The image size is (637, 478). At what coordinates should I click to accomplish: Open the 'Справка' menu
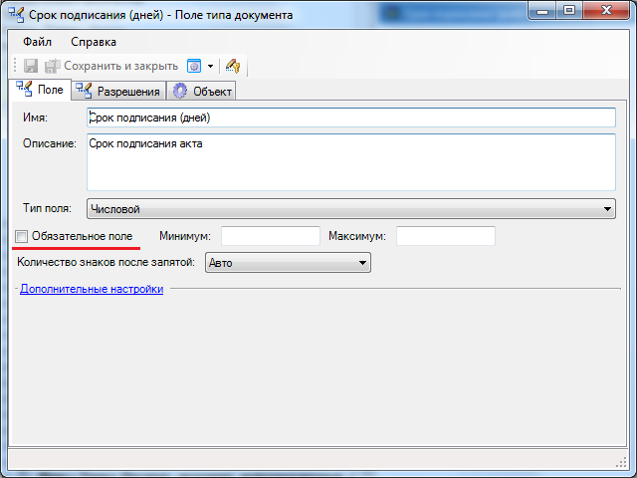[94, 42]
